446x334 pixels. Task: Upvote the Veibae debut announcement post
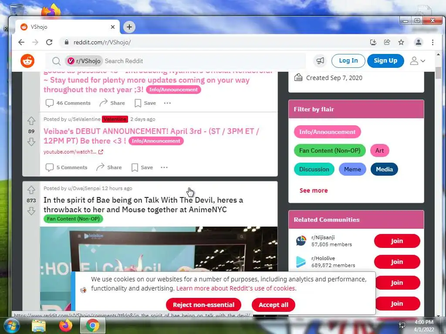click(x=31, y=121)
